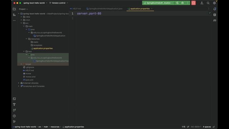The width and height of the screenshot is (229, 129).
Task: Show more tool windows via ellipsis icon
Action: click(x=14, y=20)
